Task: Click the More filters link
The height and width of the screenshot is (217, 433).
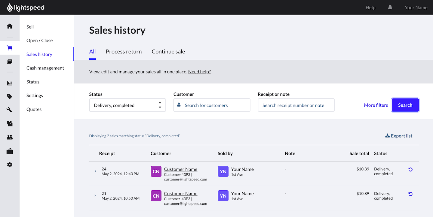Action: pyautogui.click(x=376, y=105)
